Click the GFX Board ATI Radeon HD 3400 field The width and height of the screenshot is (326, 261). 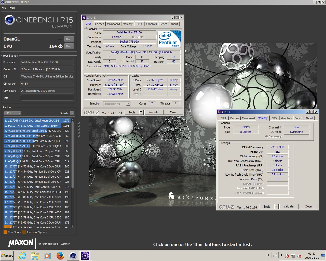click(x=47, y=91)
